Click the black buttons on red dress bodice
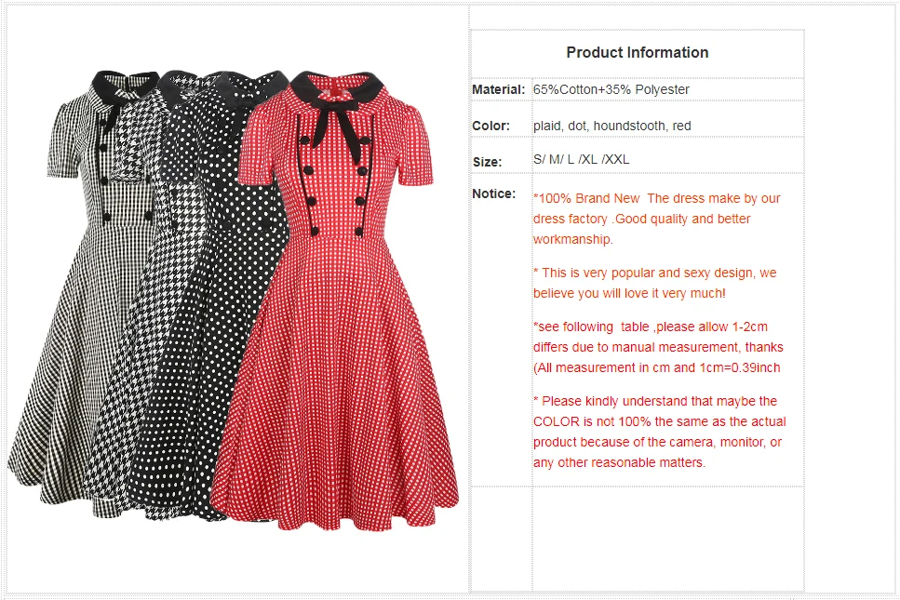The height and width of the screenshot is (600, 900). coord(336,184)
